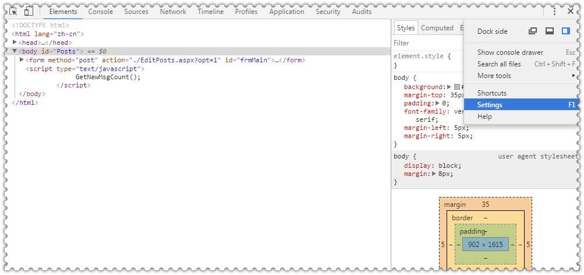Toggle the device toolbar icon
This screenshot has width=584, height=275.
click(29, 11)
